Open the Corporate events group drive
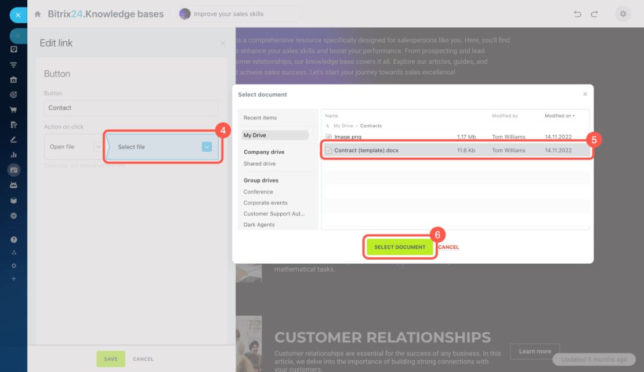The width and height of the screenshot is (644, 372). point(265,203)
